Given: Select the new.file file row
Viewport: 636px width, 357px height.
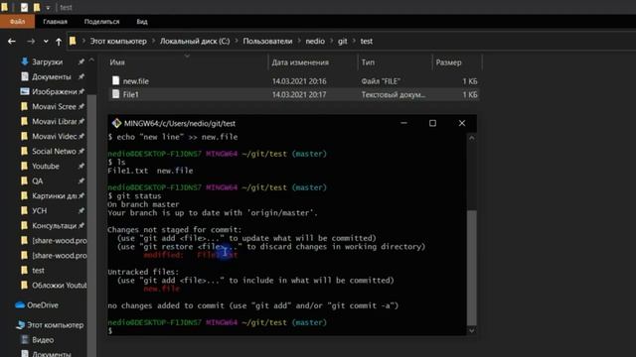Looking at the screenshot, I should pos(294,81).
